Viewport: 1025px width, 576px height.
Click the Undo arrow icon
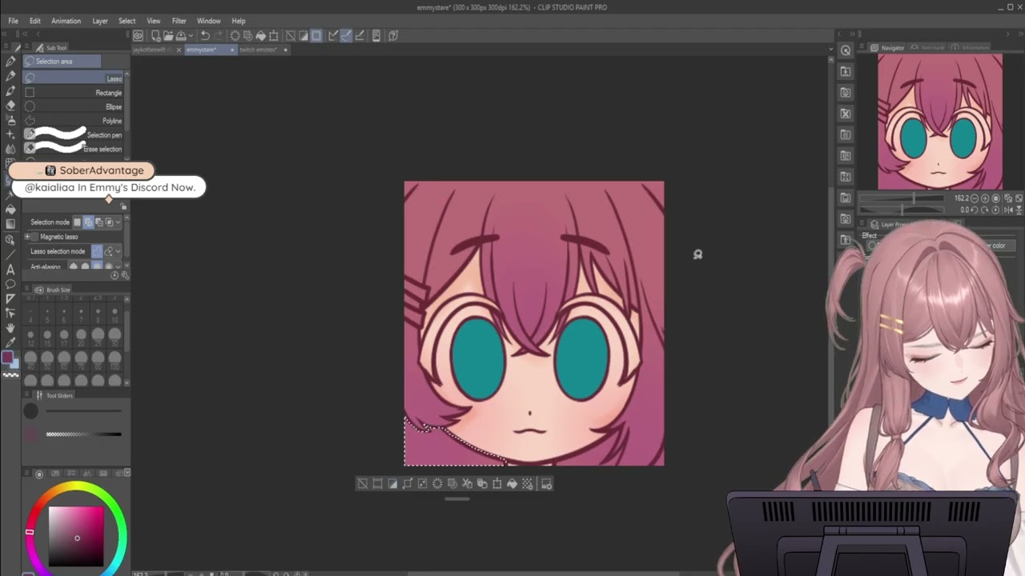[x=205, y=35]
